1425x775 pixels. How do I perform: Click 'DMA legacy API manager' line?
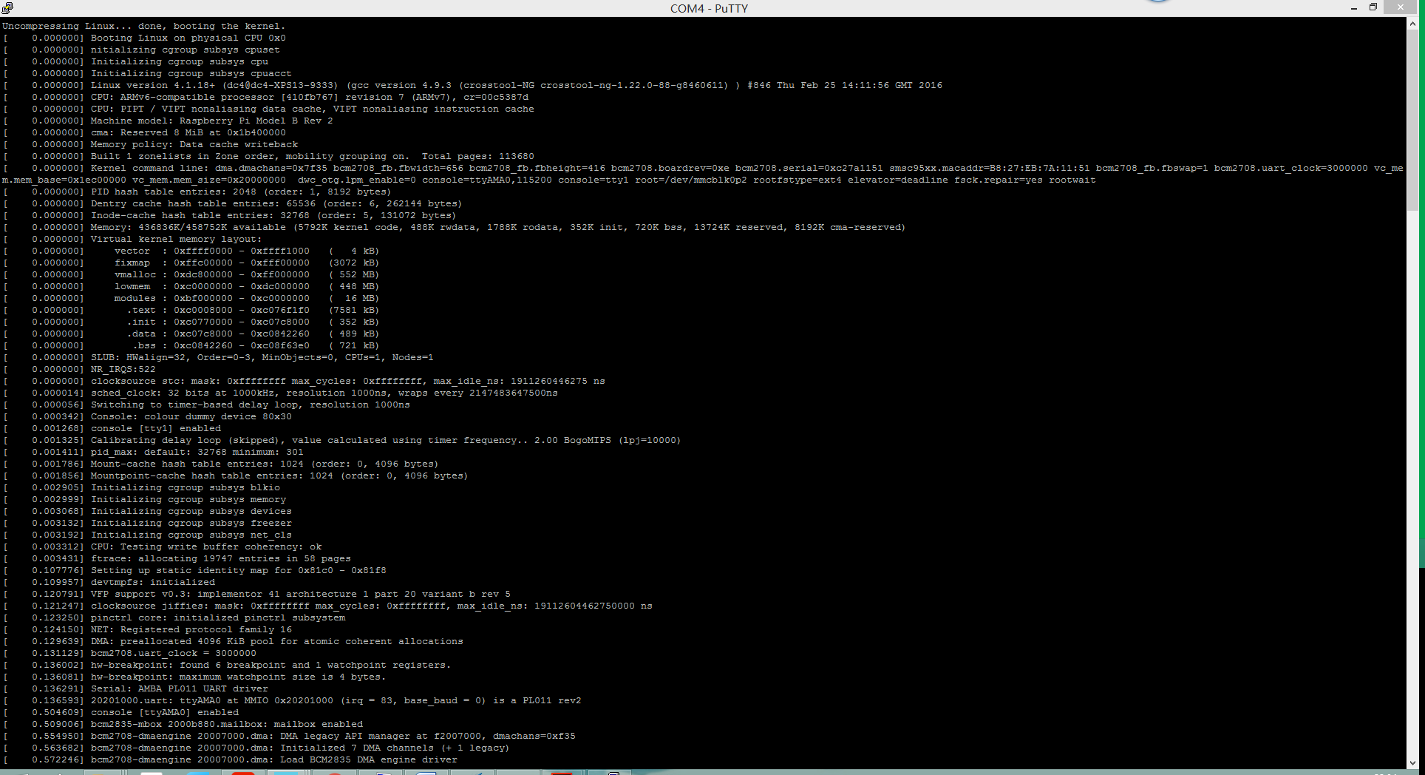tap(333, 736)
